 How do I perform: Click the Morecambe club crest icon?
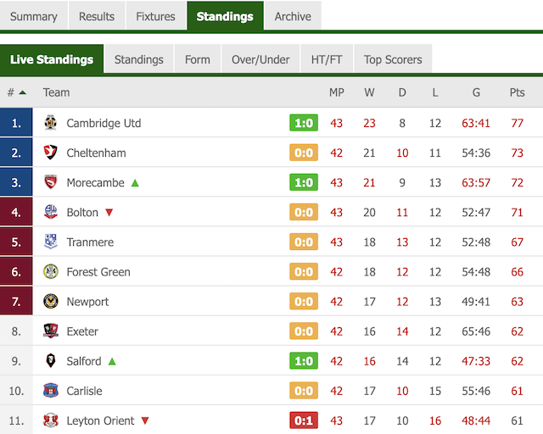(x=51, y=182)
